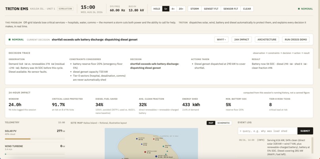The height and width of the screenshot is (159, 320).
Task: Click the Solar PV output bar
Action: 35,139
